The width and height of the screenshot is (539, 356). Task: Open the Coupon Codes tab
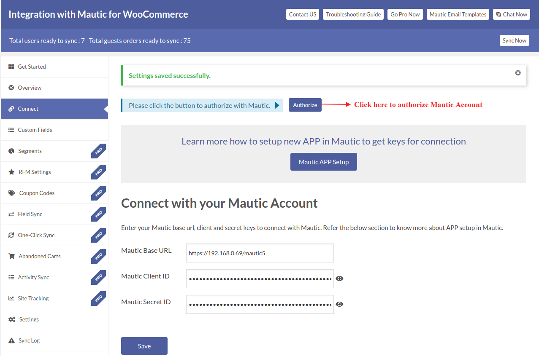[54, 193]
